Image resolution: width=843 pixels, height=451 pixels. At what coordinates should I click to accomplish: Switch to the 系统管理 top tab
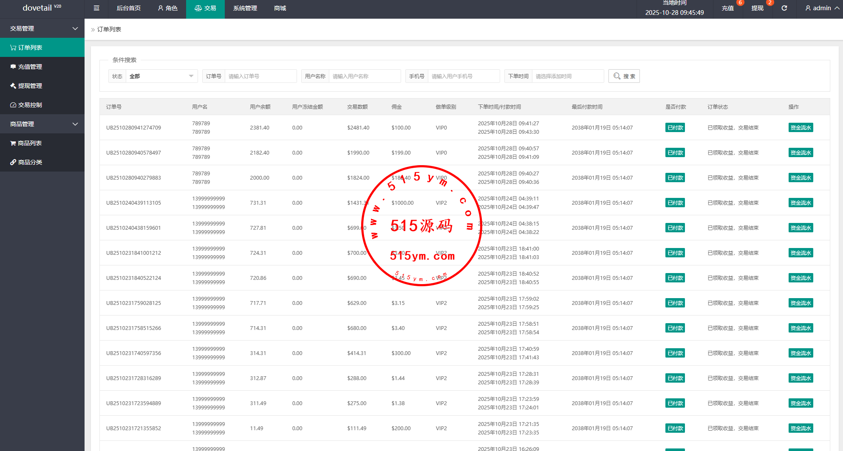tap(245, 8)
